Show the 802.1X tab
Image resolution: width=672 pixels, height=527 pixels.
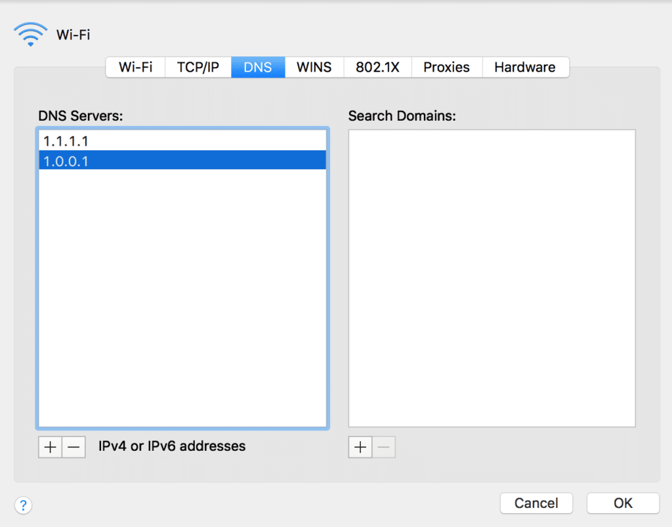(377, 67)
